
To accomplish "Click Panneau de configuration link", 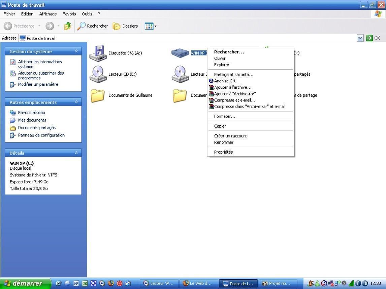I will click(x=41, y=135).
